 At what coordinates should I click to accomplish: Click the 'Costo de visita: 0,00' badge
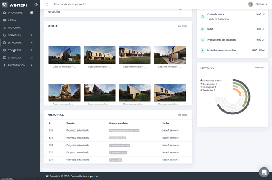pos(119,145)
